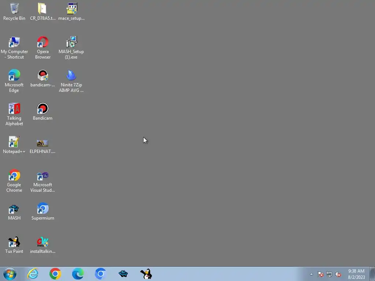The image size is (375, 281).
Task: Open the Windows Start menu
Action: click(10, 274)
